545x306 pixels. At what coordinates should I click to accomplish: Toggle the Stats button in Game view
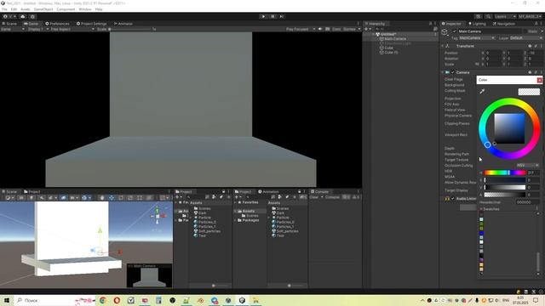(336, 29)
